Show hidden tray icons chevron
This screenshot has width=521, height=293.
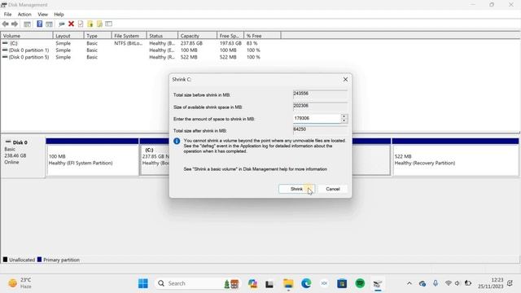(x=409, y=283)
